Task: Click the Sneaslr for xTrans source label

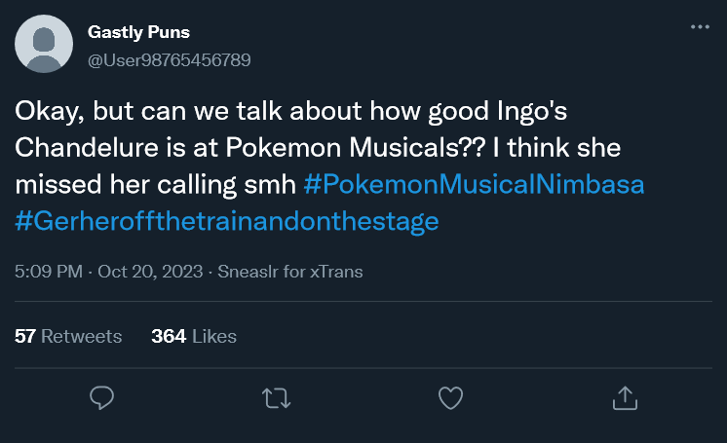Action: [x=289, y=272]
